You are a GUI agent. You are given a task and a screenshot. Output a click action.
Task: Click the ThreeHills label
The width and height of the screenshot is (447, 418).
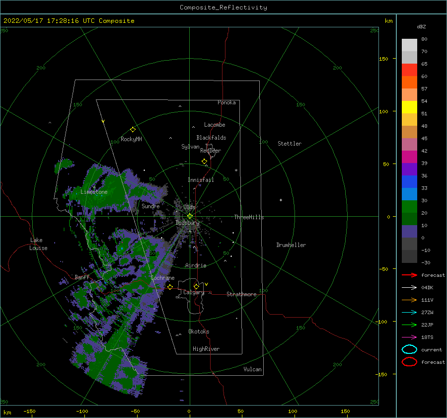click(x=249, y=217)
